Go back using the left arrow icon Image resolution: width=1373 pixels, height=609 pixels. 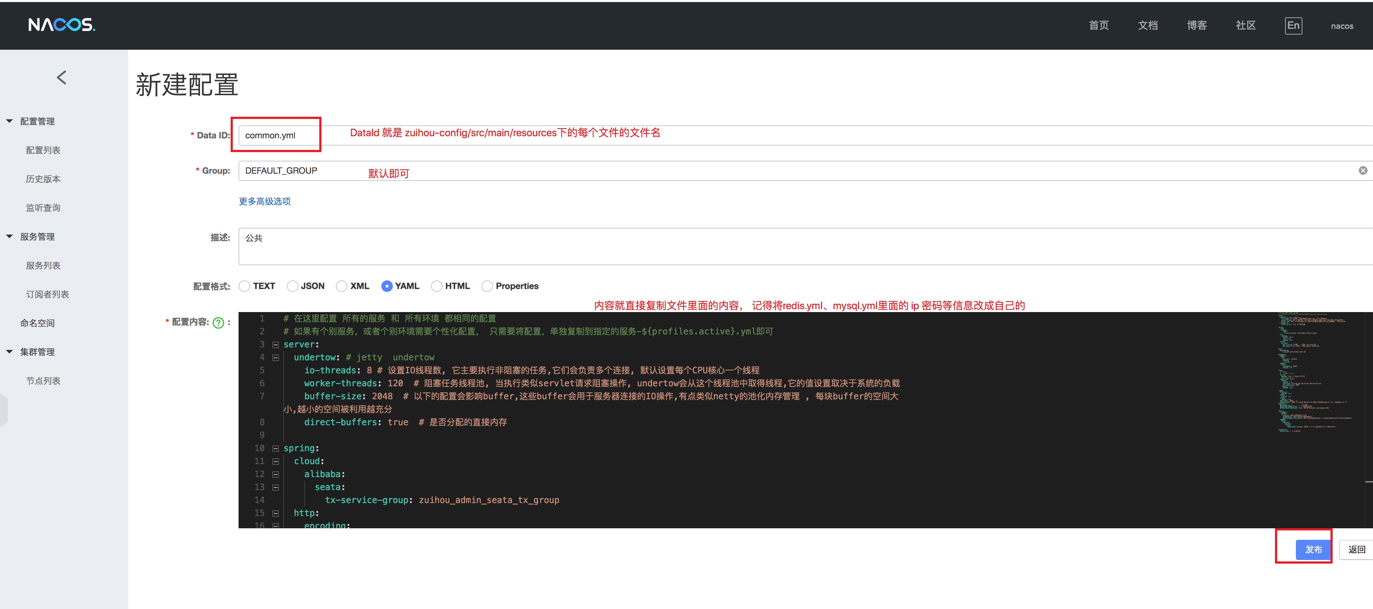point(62,78)
